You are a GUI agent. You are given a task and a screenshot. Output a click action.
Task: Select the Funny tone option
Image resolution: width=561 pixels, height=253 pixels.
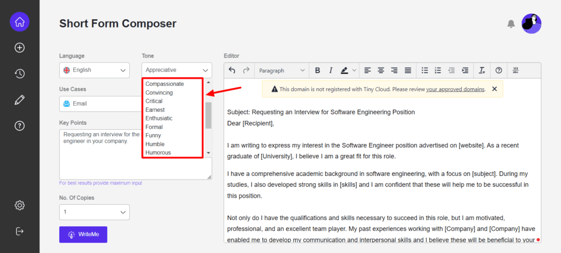153,136
